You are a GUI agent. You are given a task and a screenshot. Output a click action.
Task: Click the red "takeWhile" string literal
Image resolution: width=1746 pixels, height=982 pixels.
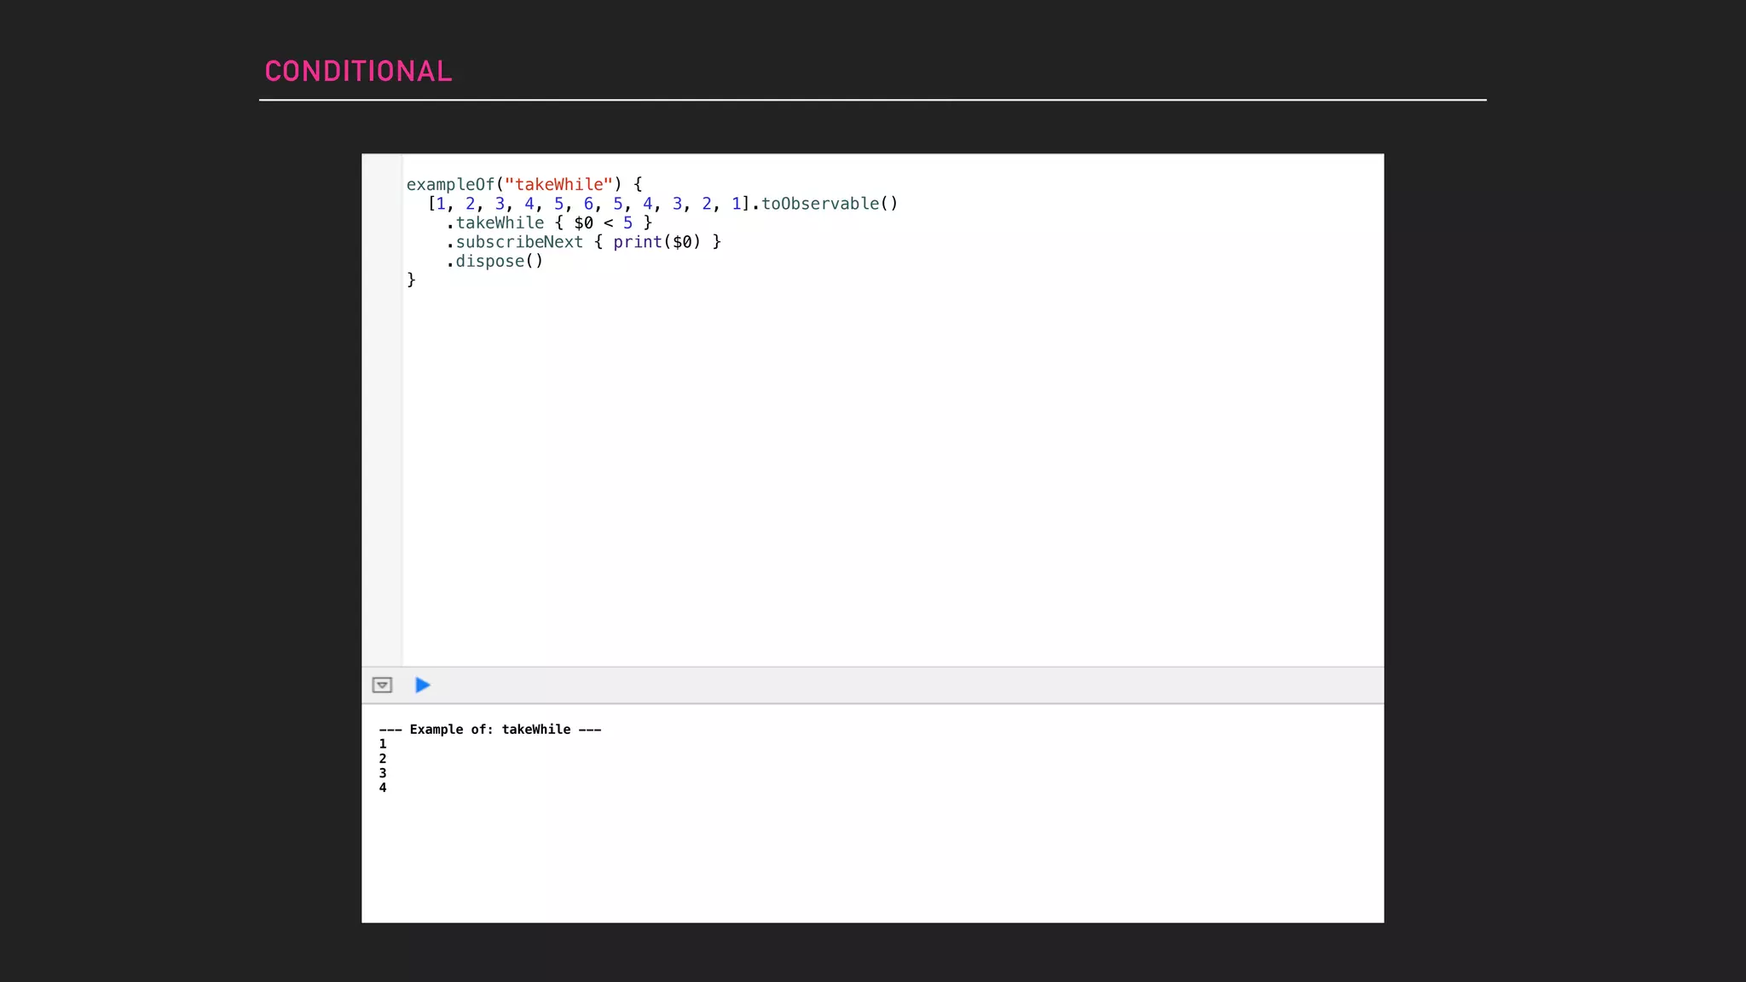click(x=558, y=185)
